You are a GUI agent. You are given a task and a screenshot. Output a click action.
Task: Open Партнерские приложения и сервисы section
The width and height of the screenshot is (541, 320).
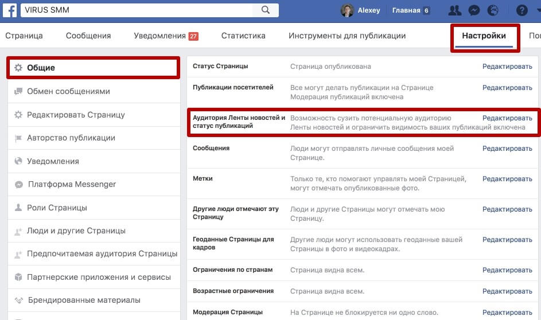point(94,277)
